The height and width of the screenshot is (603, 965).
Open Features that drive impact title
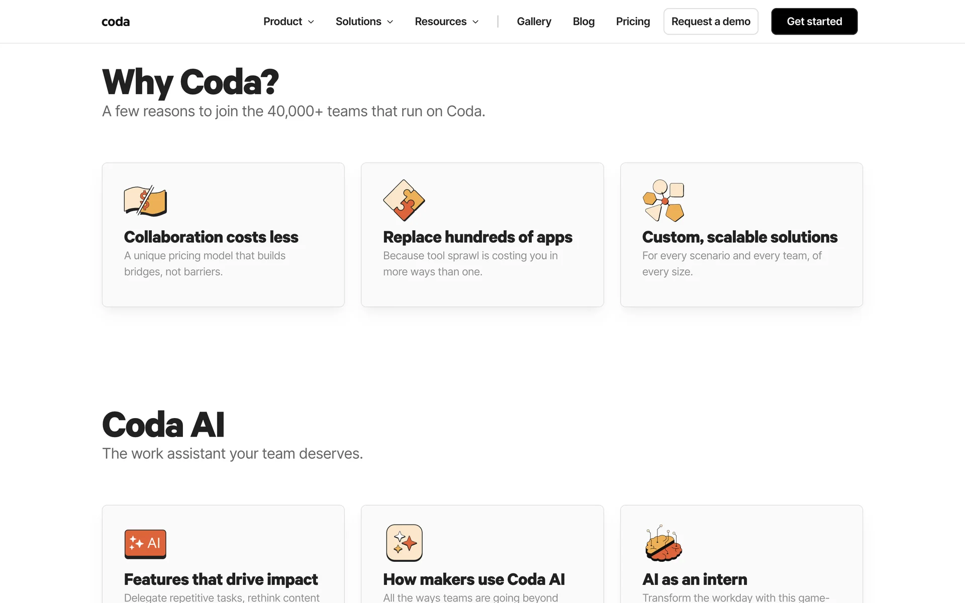point(221,579)
